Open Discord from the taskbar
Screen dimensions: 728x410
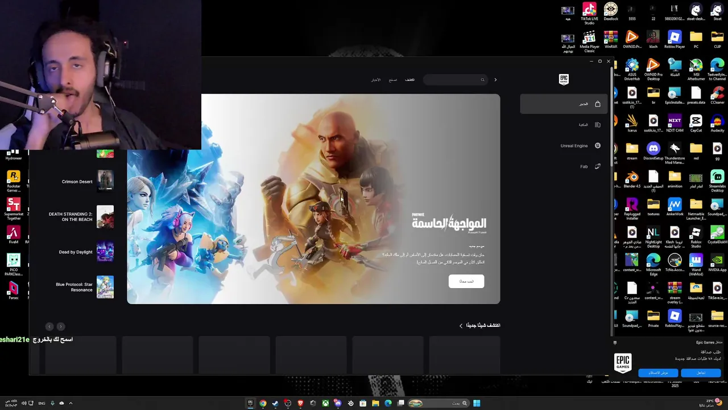pyautogui.click(x=338, y=403)
